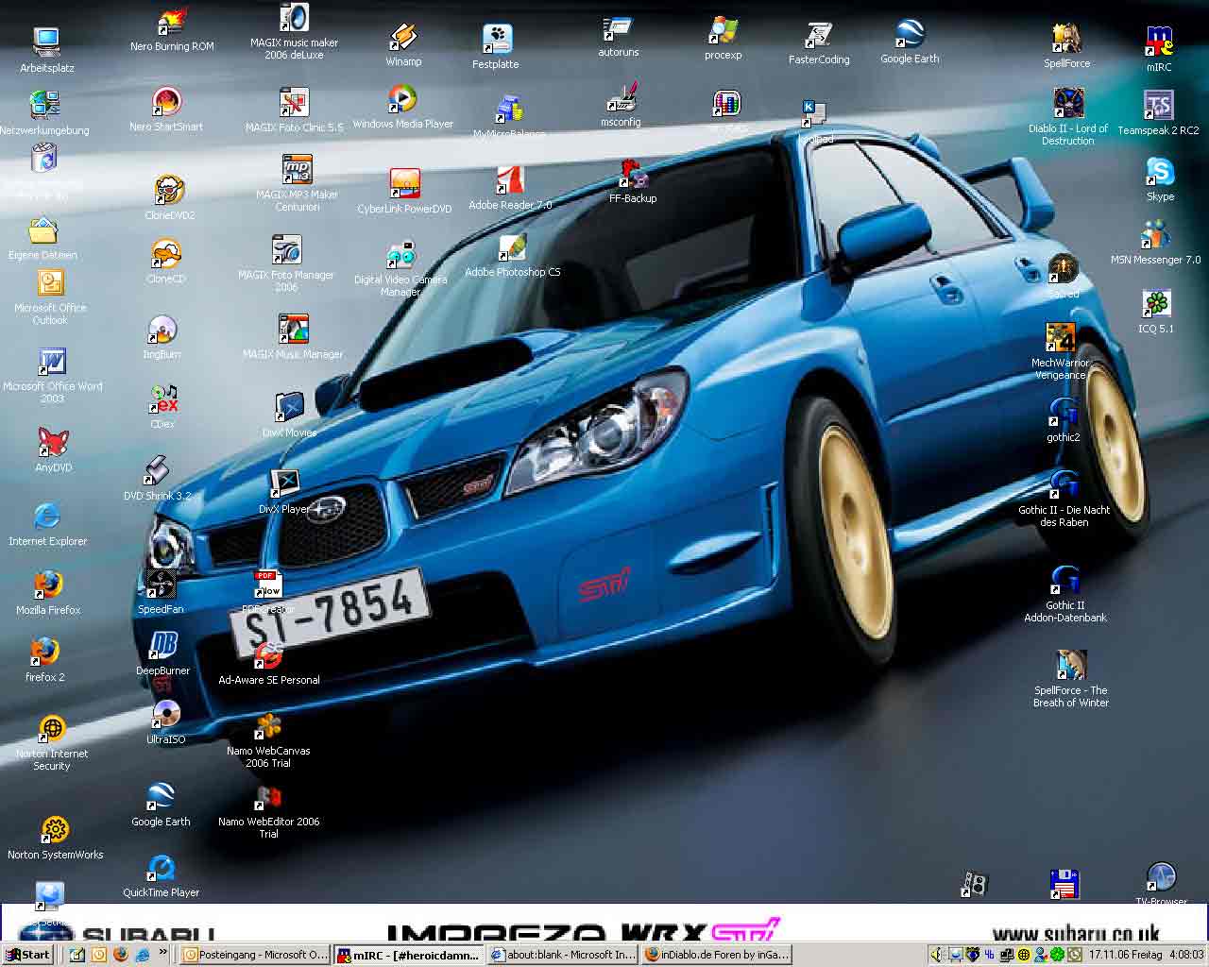The width and height of the screenshot is (1209, 967).
Task: Open Festplatte shortcut
Action: [x=496, y=40]
